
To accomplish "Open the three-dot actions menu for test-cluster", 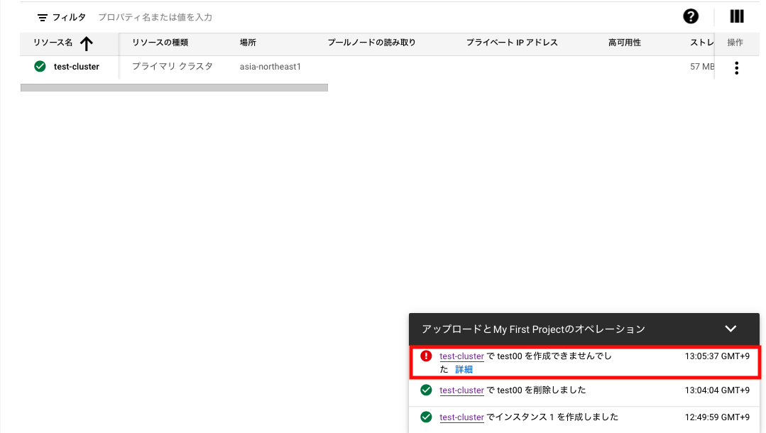I will [736, 67].
